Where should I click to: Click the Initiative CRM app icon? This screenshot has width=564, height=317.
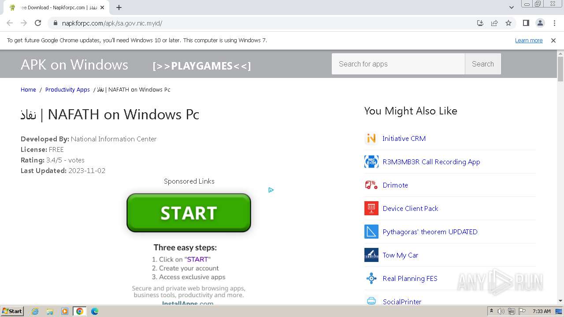click(x=371, y=138)
